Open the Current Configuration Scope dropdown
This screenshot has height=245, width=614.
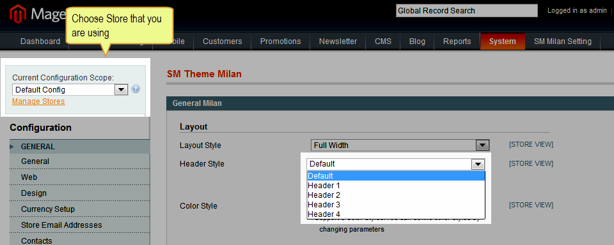70,89
